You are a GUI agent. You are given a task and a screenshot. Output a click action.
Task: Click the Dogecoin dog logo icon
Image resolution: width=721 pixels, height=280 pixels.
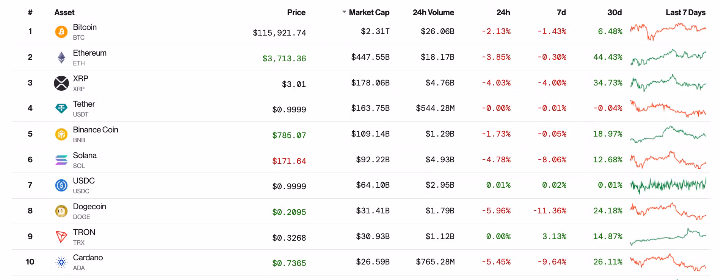[x=61, y=211]
